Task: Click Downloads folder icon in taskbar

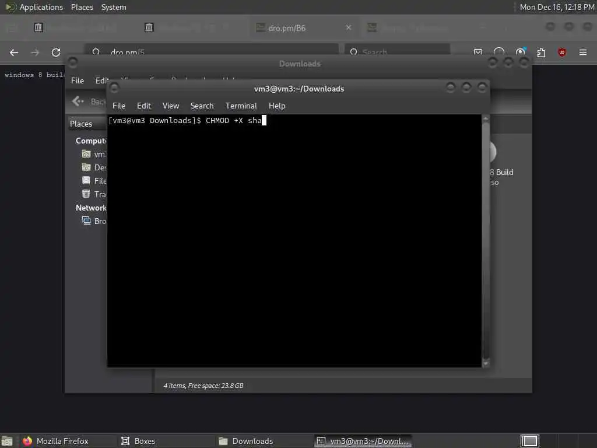Action: (x=223, y=441)
